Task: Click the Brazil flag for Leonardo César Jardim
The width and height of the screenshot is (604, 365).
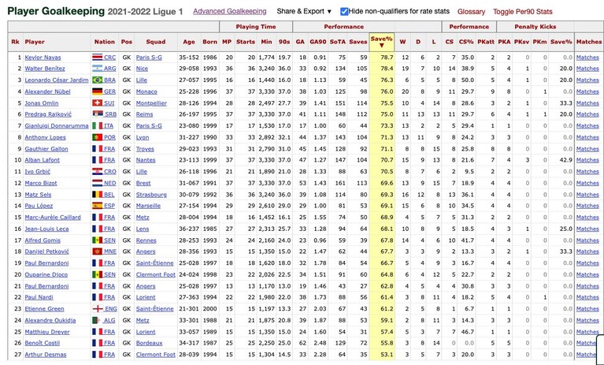Action: [97, 80]
